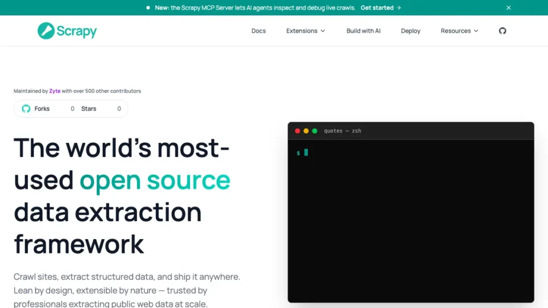Open the Docs navigation item

258,30
